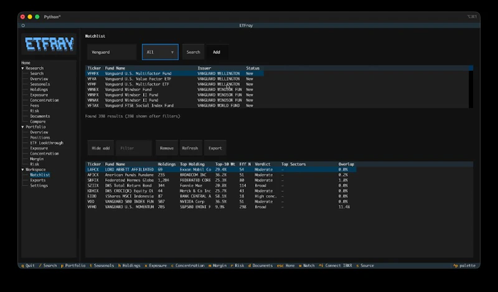
Task: Click the Refresh button
Action: point(190,148)
